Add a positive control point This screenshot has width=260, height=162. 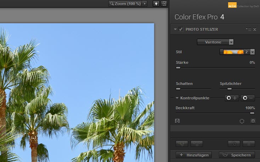click(232, 98)
